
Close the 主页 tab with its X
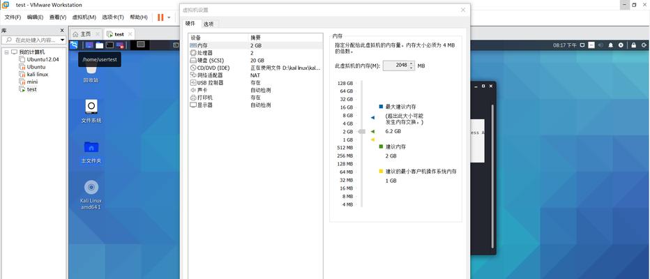tap(98, 34)
